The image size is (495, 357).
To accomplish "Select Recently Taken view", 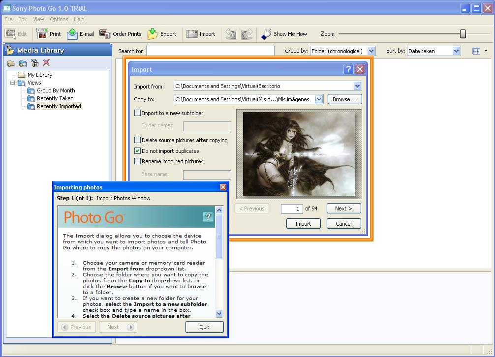I will click(x=55, y=98).
